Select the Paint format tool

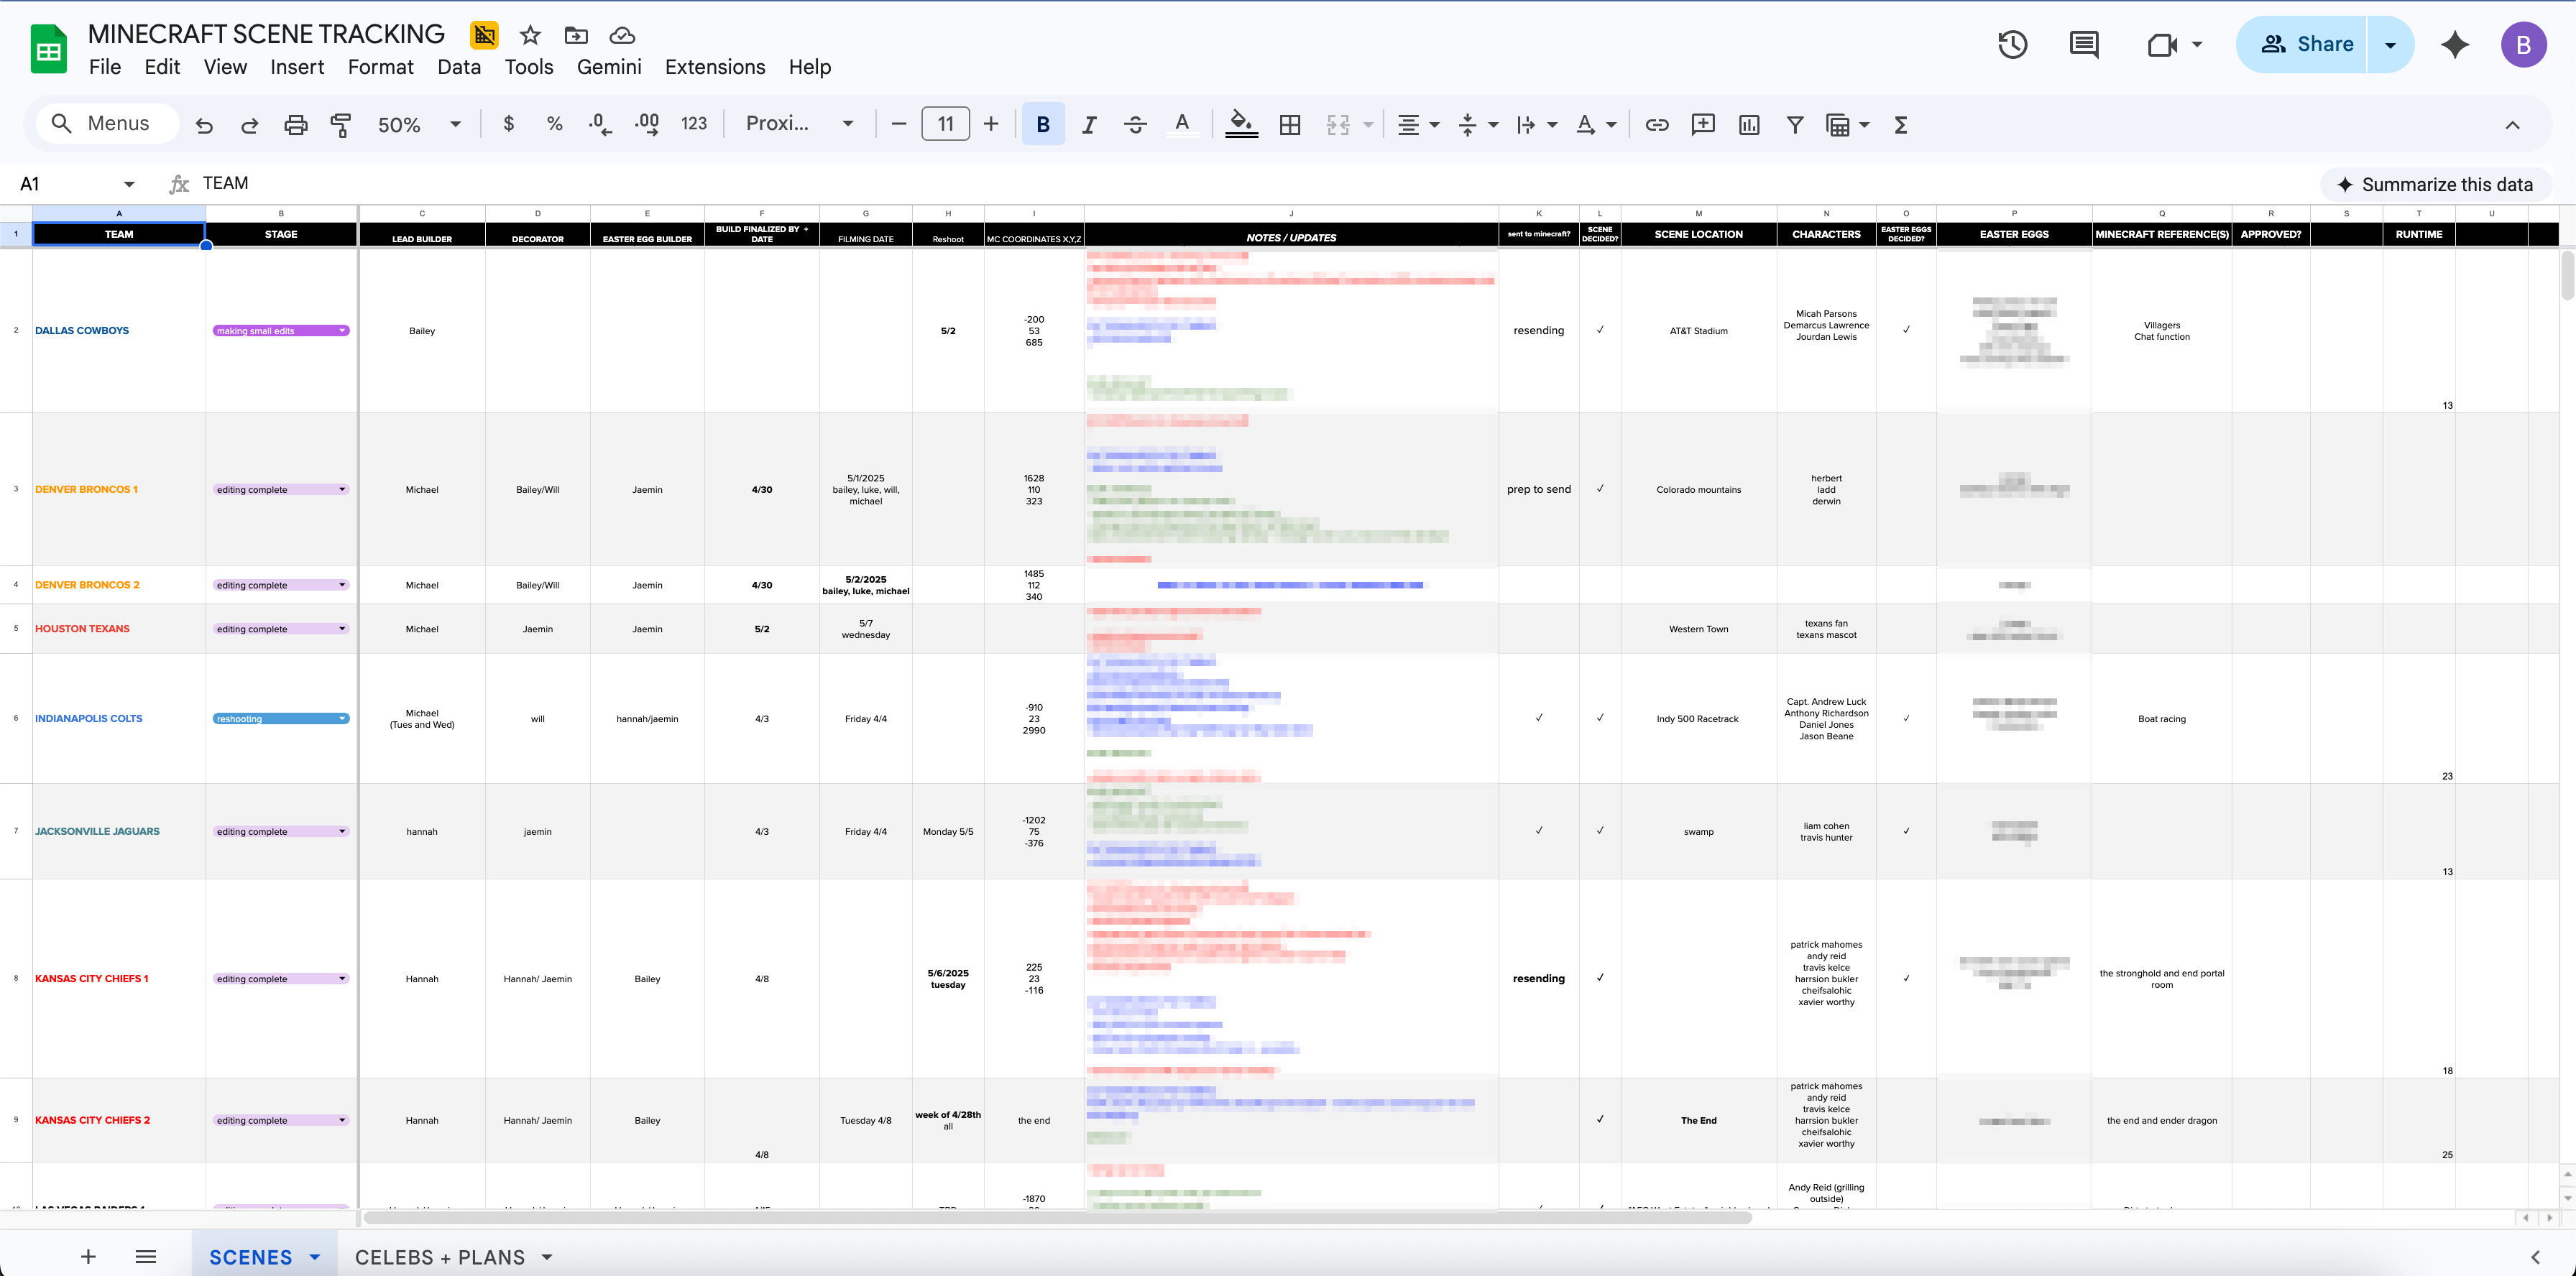click(x=341, y=125)
